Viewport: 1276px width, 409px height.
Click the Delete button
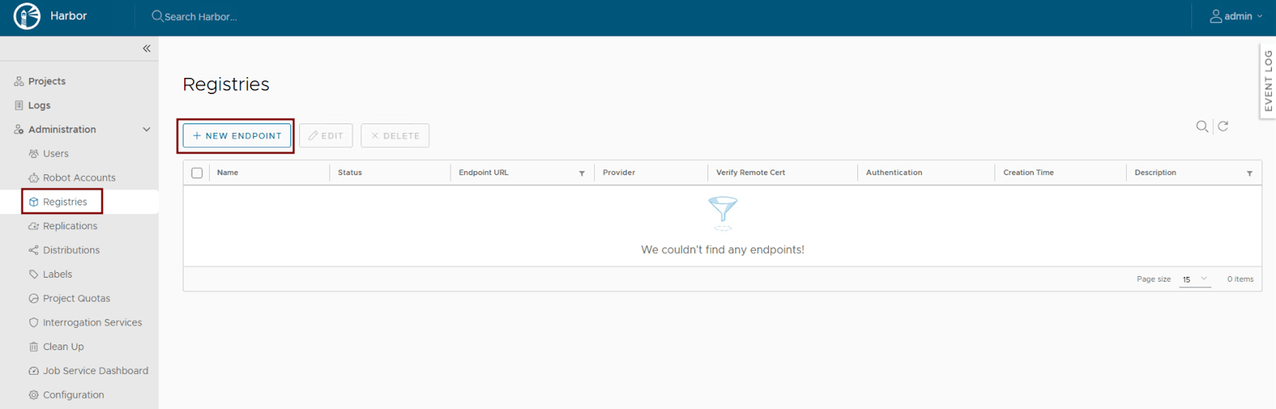pyautogui.click(x=395, y=136)
